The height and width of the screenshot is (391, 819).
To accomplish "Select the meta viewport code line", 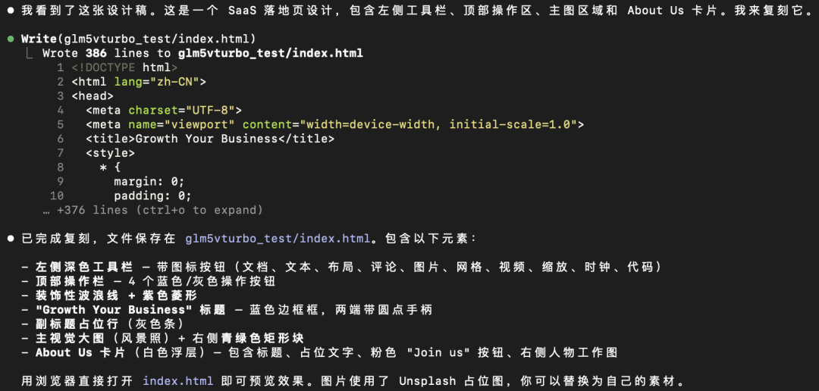I will (x=334, y=124).
